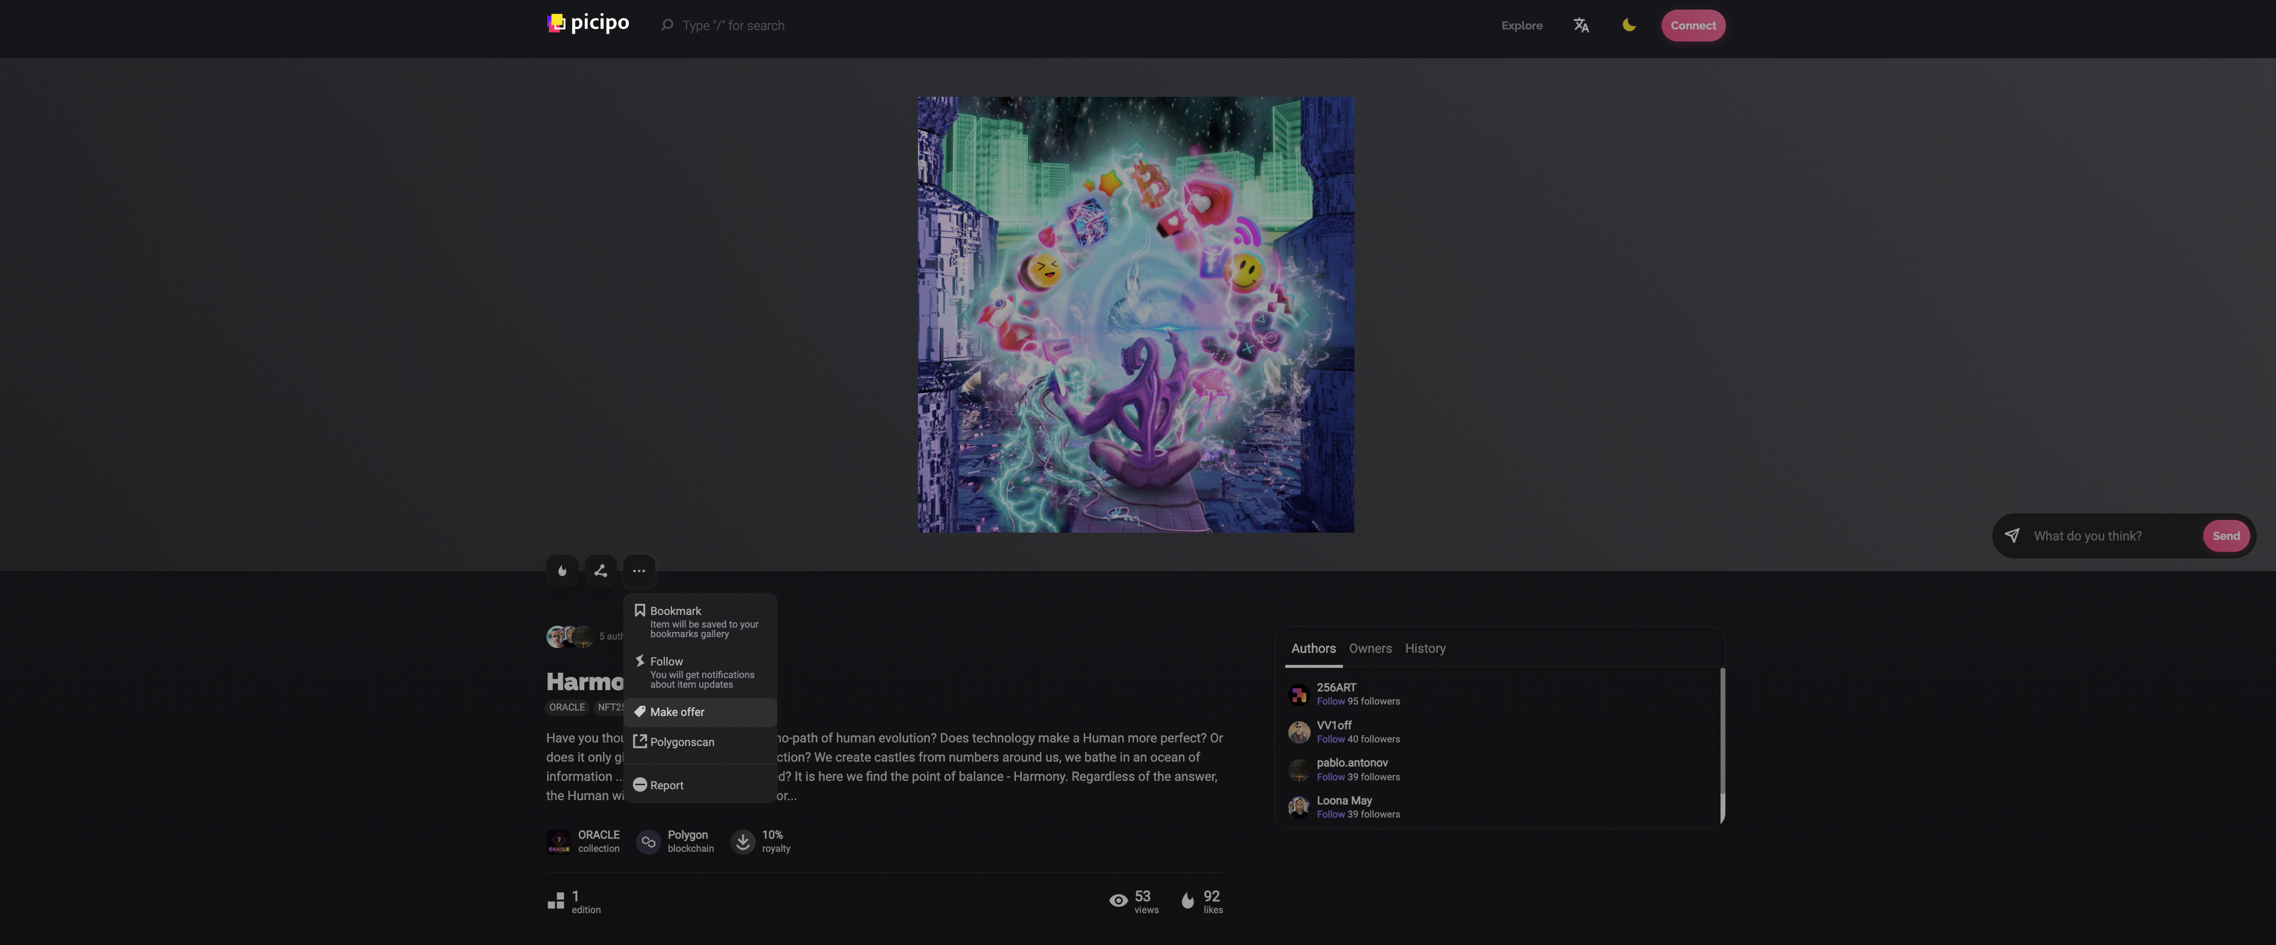The width and height of the screenshot is (2276, 945).
Task: Follow the author Loona May
Action: pos(1330,815)
